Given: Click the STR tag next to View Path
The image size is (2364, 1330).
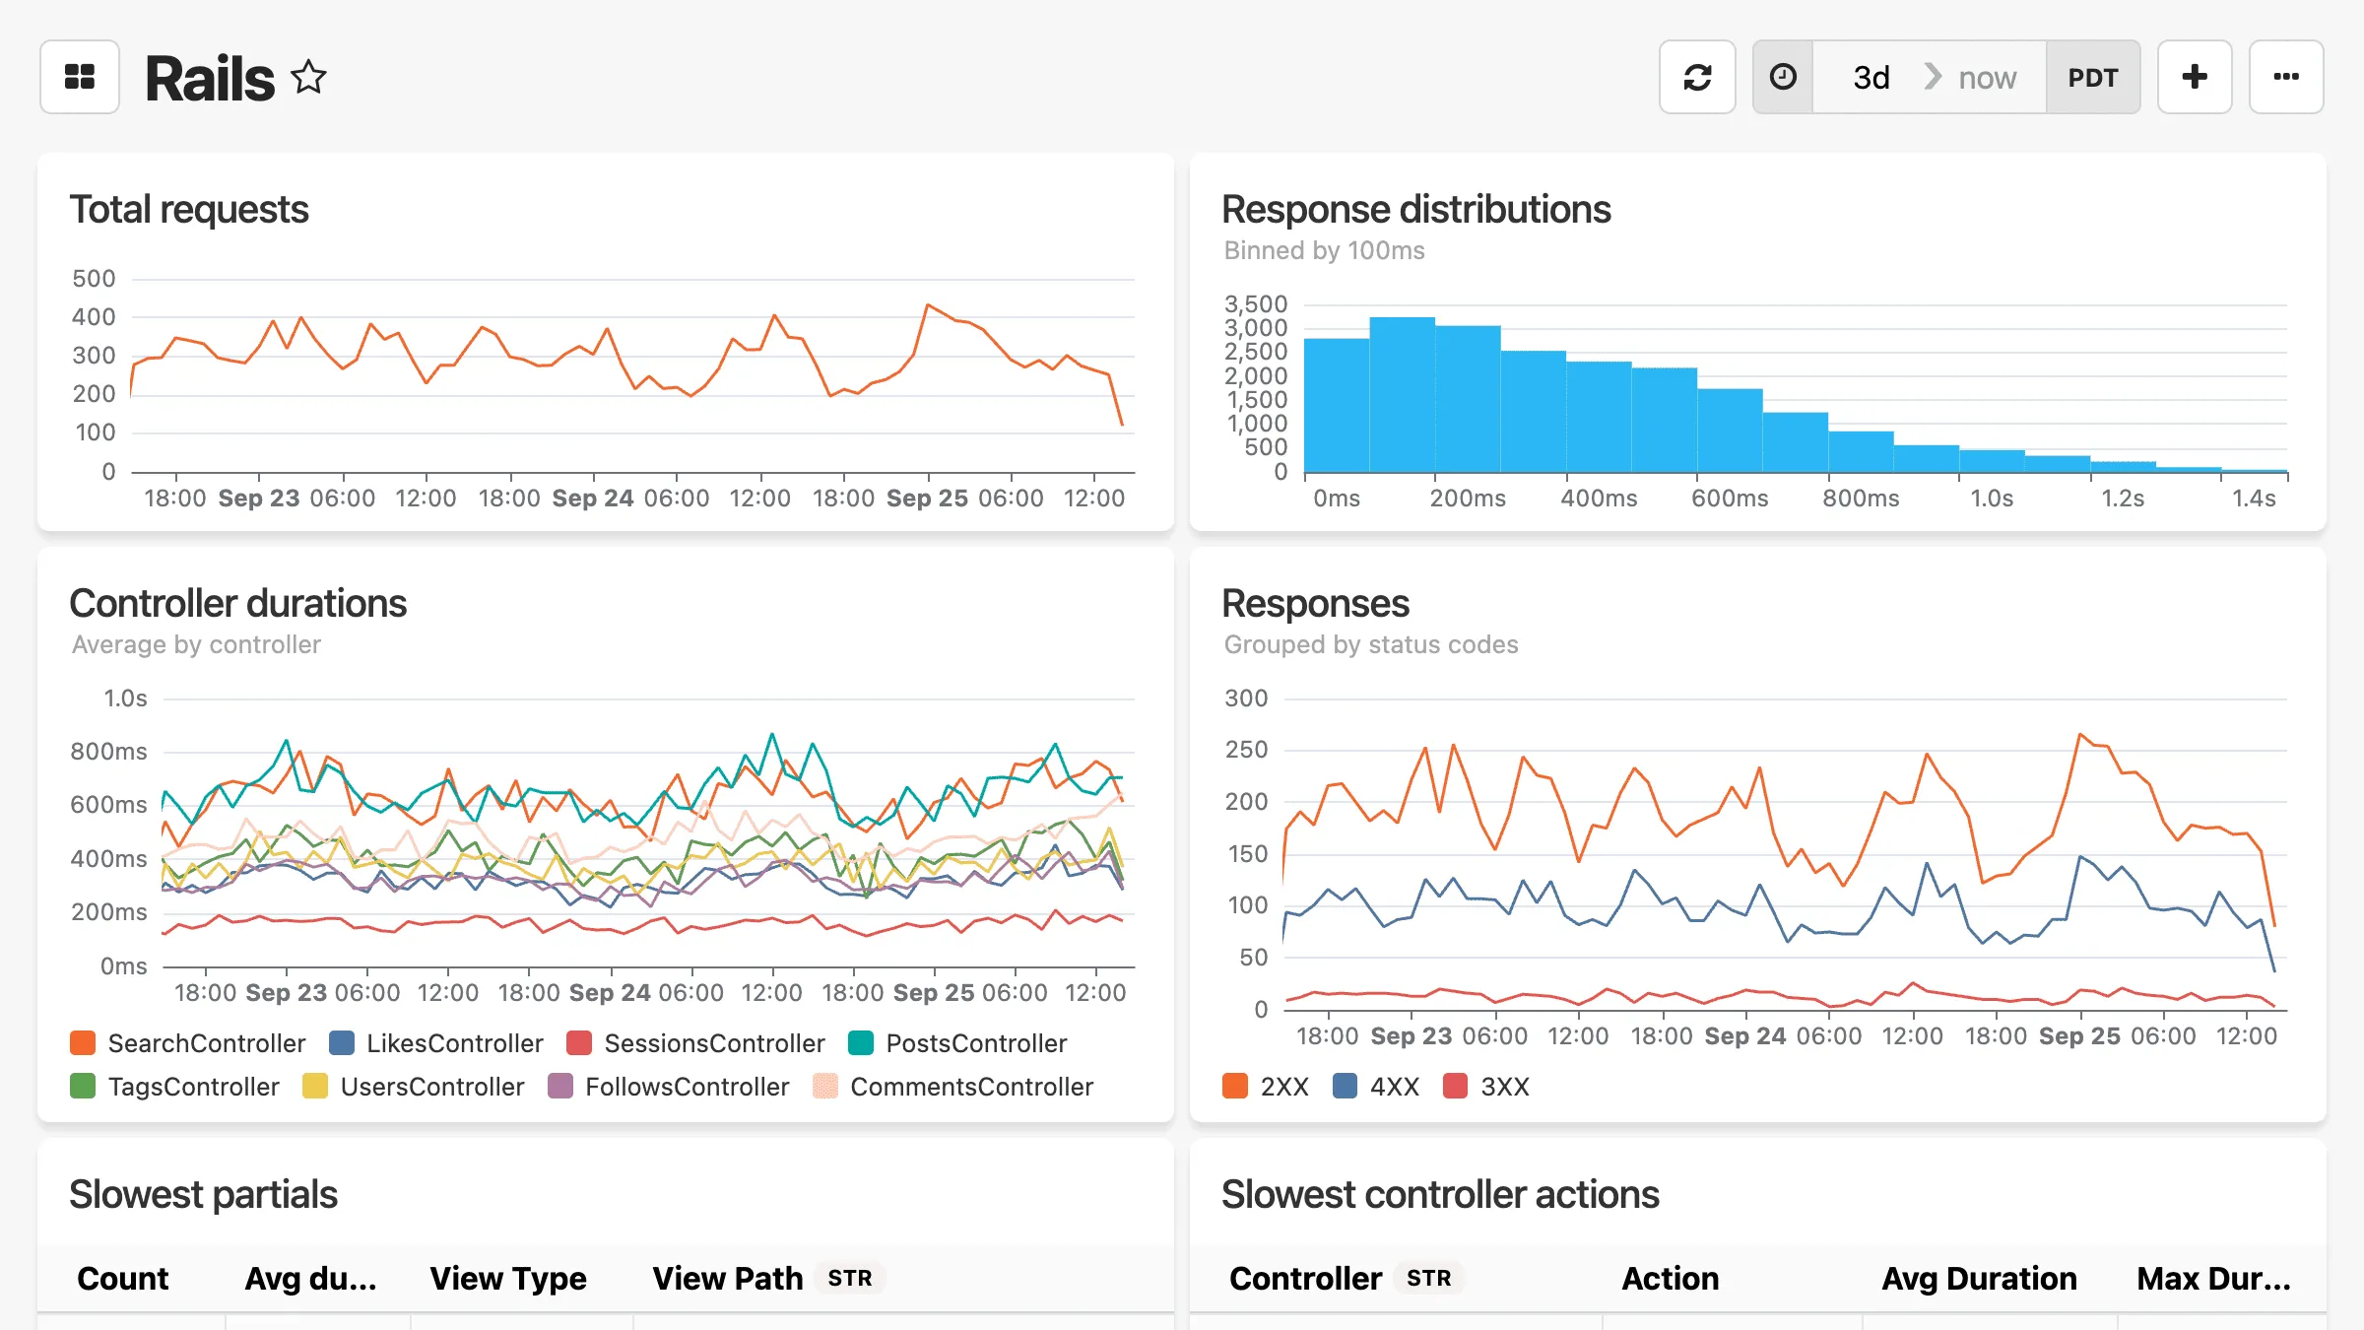Looking at the screenshot, I should point(848,1278).
